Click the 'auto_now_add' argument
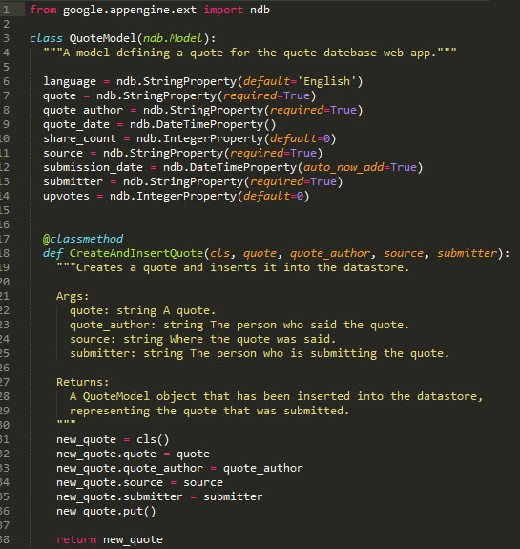520x549 pixels. pos(343,168)
